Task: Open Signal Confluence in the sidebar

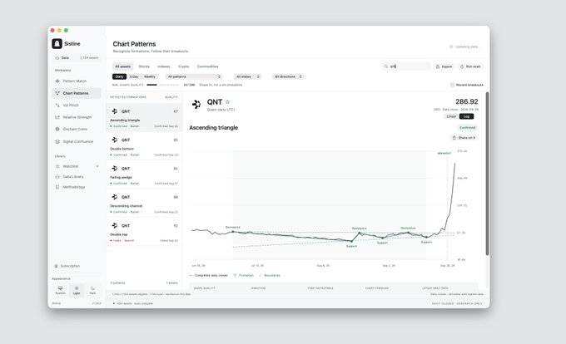Action: pos(77,141)
